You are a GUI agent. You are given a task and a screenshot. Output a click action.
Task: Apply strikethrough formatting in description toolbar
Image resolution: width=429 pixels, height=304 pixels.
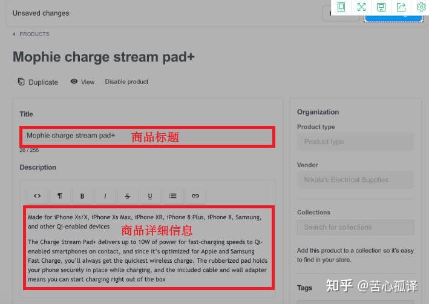(128, 196)
